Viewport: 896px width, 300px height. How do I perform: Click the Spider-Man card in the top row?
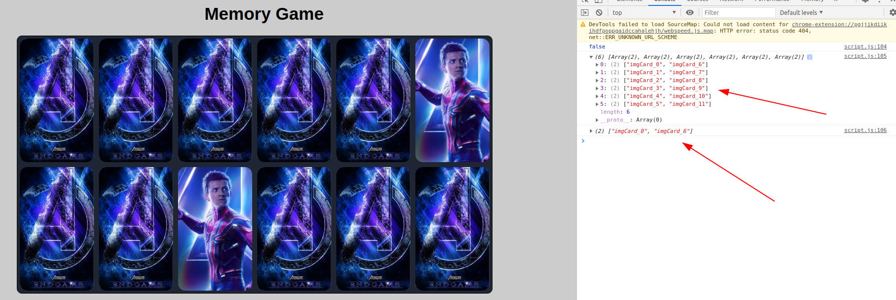click(x=452, y=100)
